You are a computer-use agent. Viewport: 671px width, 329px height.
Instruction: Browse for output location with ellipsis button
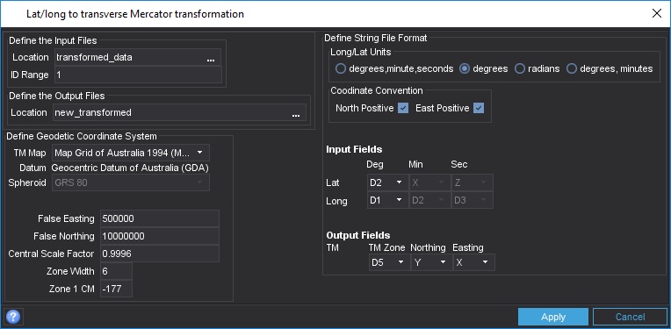pos(296,113)
